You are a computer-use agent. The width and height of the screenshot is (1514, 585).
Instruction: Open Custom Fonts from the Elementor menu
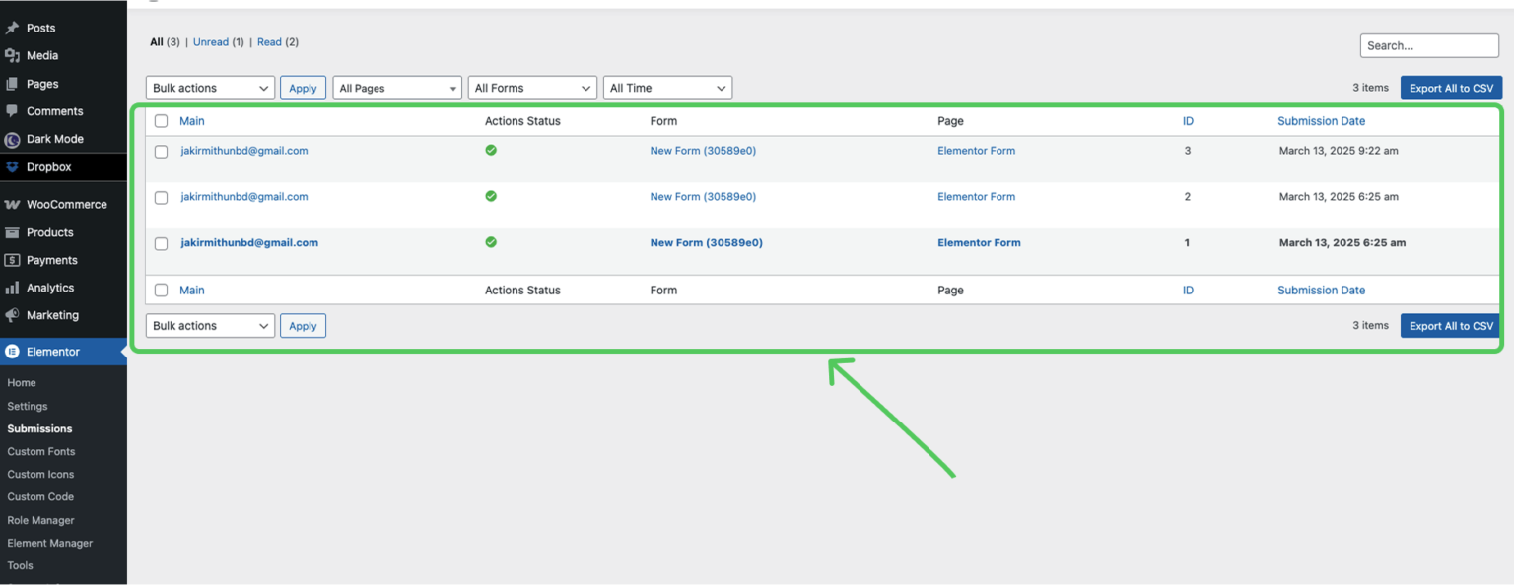[x=40, y=451]
